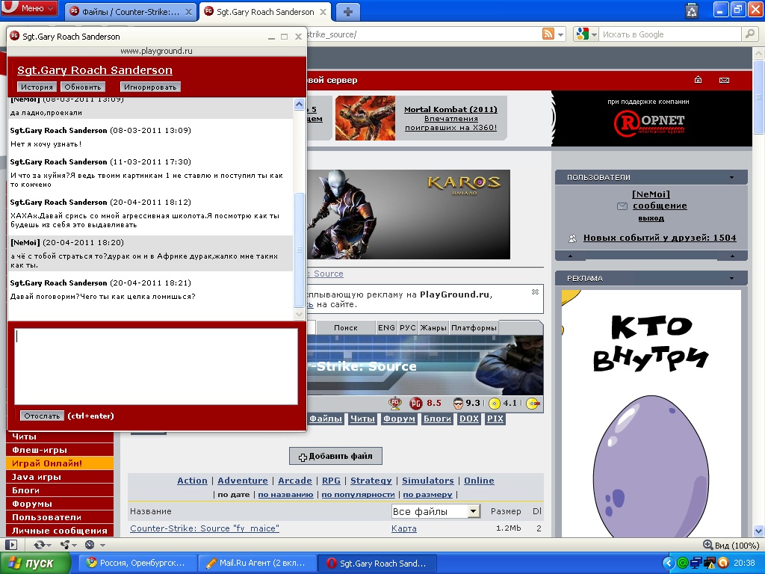Open Counter-Strike: Source "fy_maice" file link

click(x=205, y=528)
